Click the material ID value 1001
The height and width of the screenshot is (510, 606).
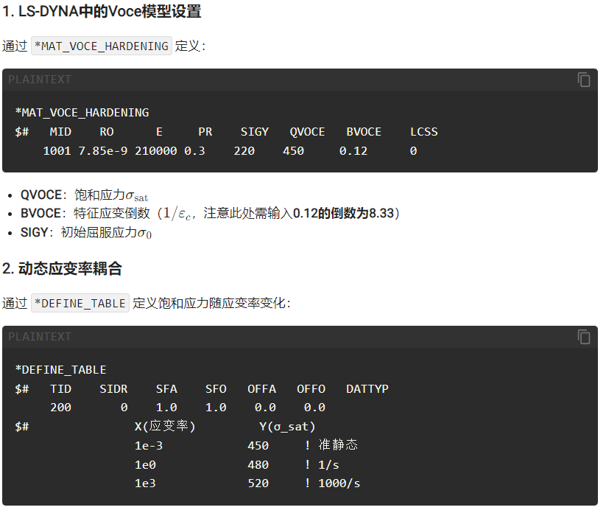coord(57,151)
